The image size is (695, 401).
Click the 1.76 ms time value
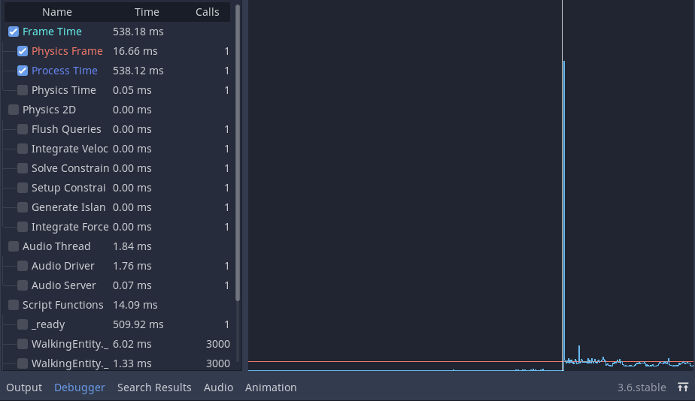click(132, 266)
